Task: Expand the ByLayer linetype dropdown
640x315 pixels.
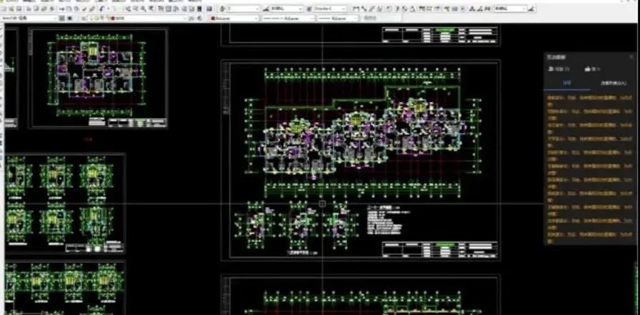Action: (288, 19)
